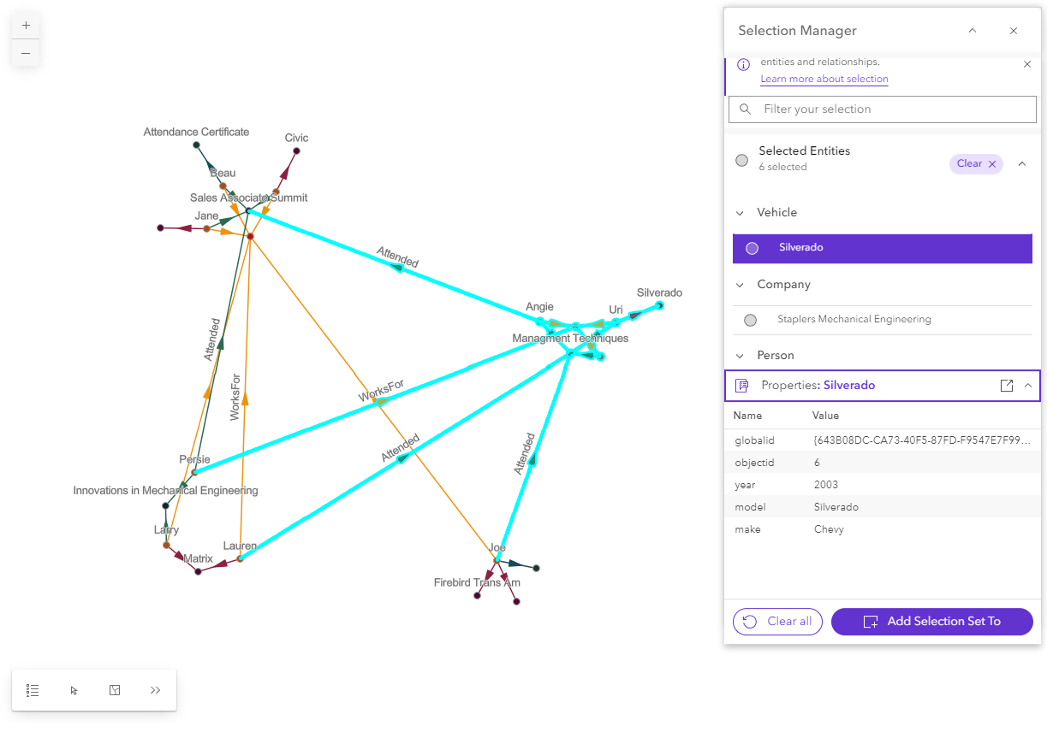Zoom in on the graph
Image resolution: width=1047 pixels, height=732 pixels.
[x=26, y=26]
